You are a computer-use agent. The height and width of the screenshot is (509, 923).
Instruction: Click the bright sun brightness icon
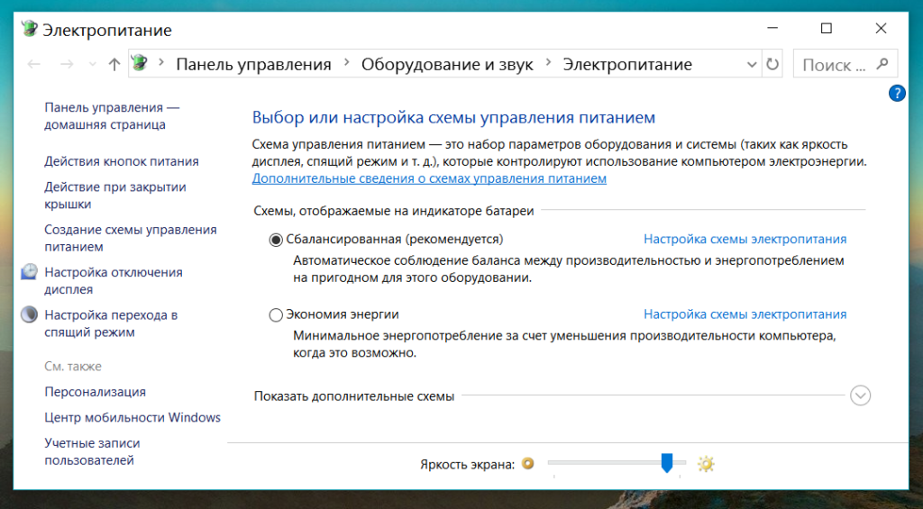click(x=705, y=464)
